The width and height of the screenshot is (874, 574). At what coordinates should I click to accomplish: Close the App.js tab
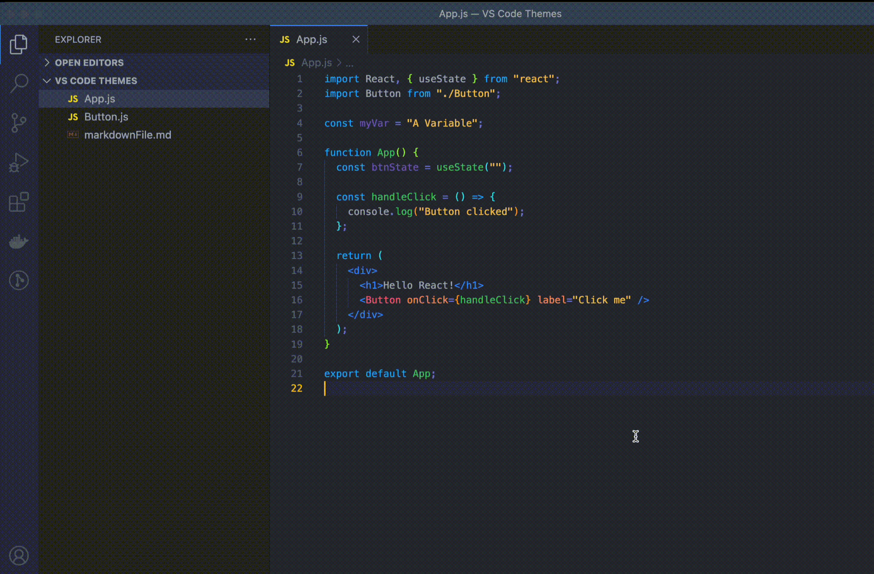pyautogui.click(x=356, y=39)
